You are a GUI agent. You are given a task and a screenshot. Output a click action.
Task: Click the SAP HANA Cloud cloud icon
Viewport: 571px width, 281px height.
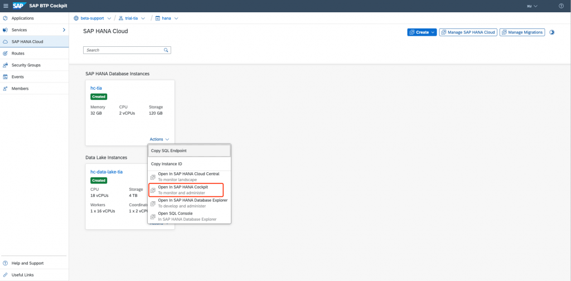pos(5,42)
